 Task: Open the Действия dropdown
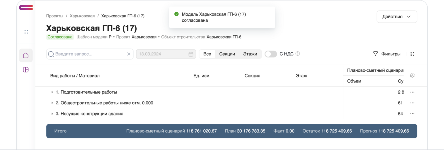click(396, 17)
